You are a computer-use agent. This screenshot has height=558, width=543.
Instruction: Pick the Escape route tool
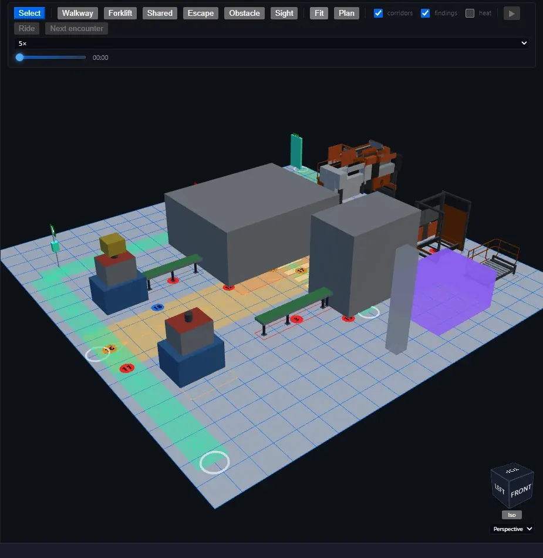pos(201,13)
